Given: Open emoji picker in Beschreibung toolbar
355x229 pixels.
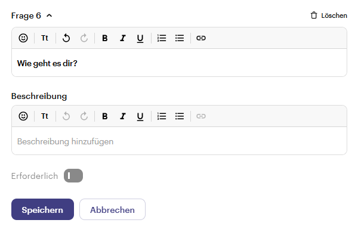Looking at the screenshot, I should click(x=23, y=116).
